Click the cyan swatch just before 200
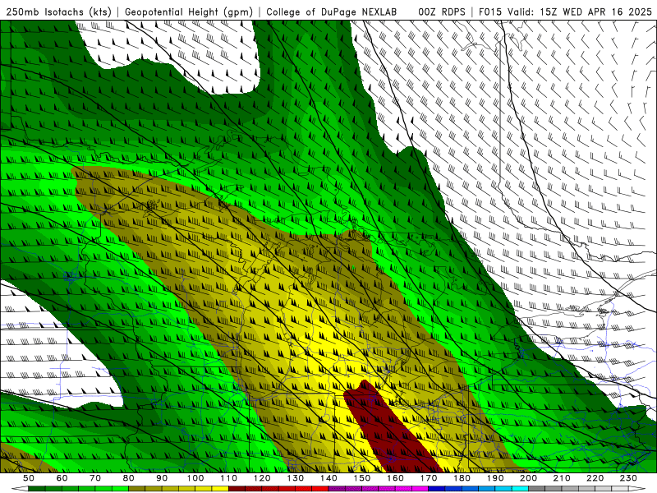The width and height of the screenshot is (657, 493). tap(520, 489)
